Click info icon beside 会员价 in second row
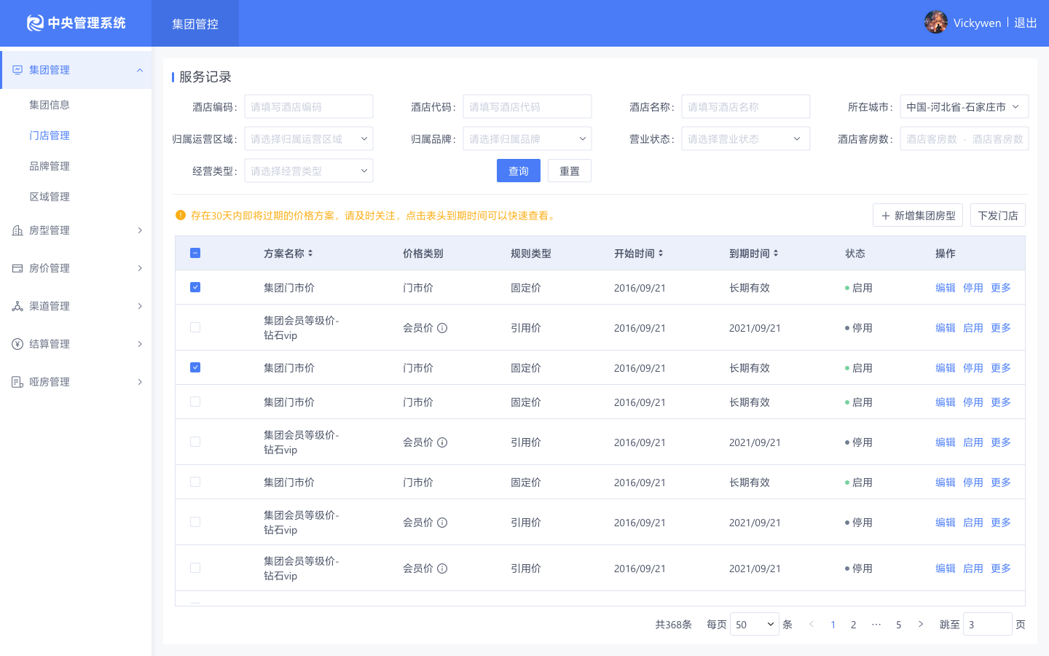Screen dimensions: 1049x656 coord(442,328)
